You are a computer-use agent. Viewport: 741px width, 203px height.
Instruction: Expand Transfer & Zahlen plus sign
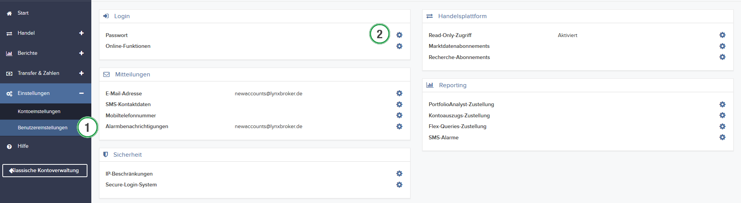(x=81, y=73)
